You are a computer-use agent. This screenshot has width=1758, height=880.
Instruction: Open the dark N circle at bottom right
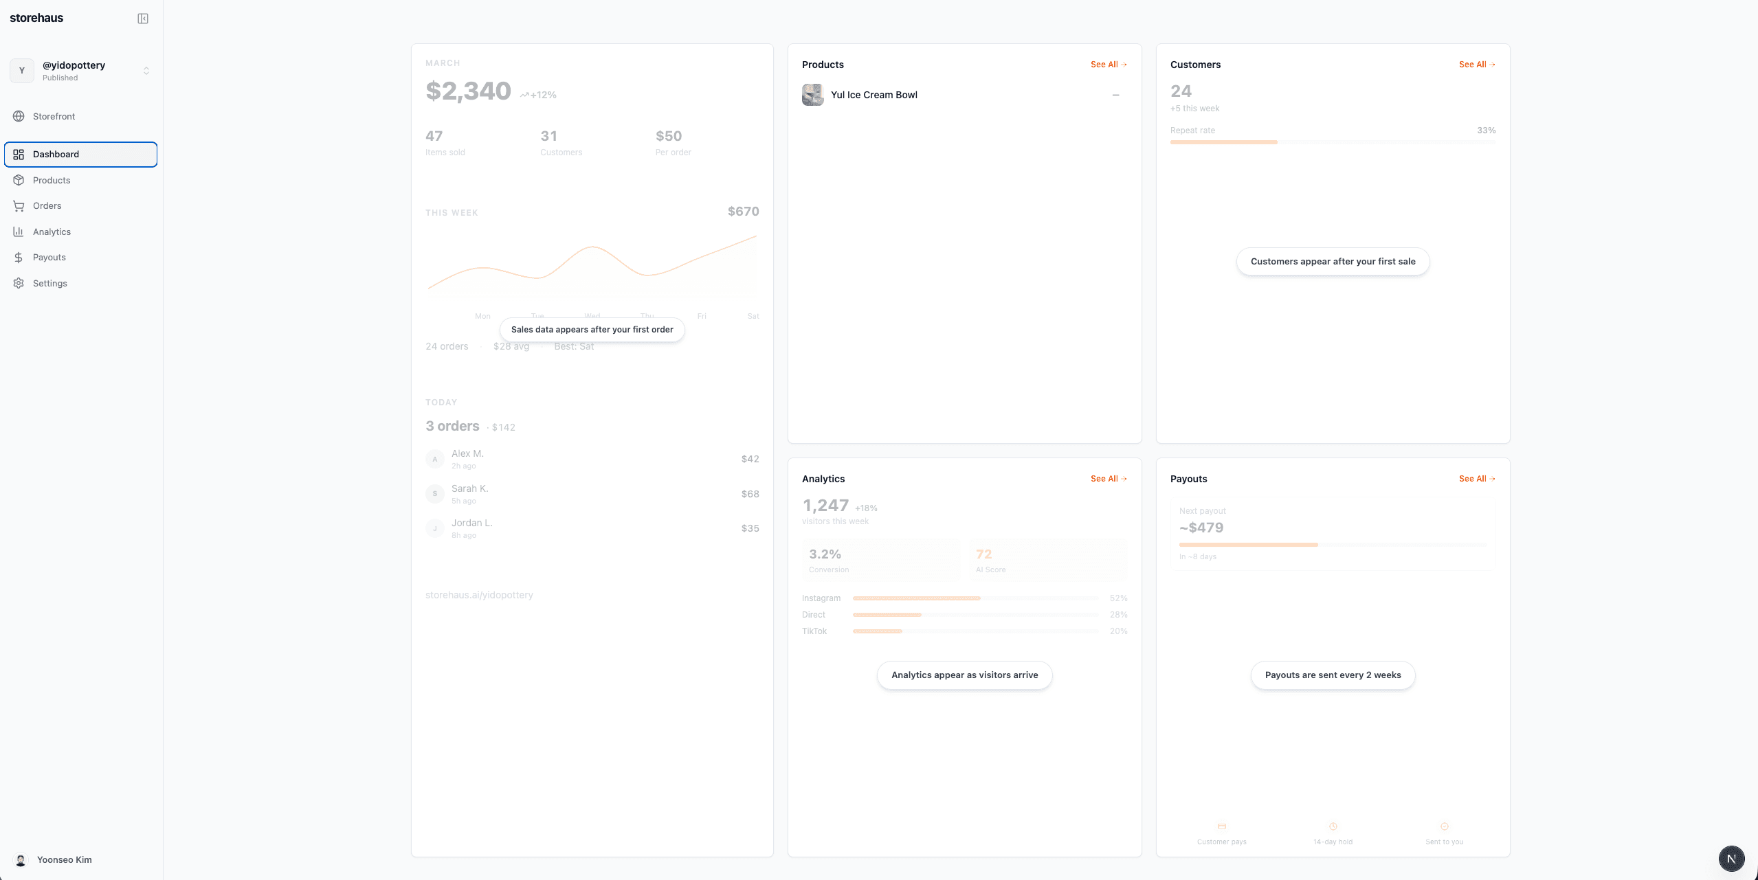tap(1731, 858)
